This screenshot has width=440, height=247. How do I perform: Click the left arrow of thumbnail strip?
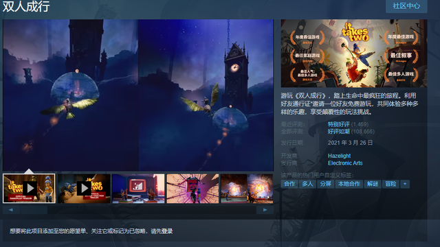tap(11, 210)
